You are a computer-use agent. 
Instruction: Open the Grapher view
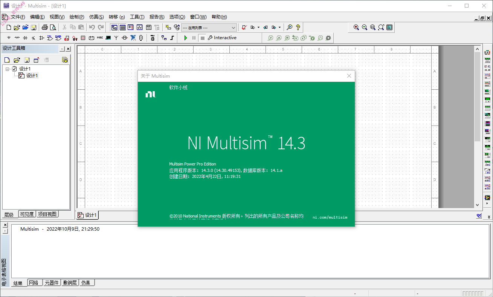tap(140, 27)
